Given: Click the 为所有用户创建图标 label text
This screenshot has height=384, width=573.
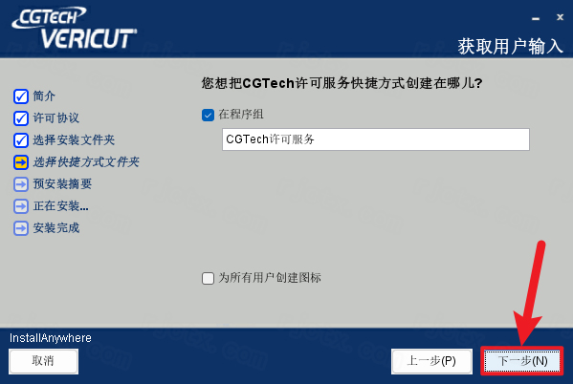Looking at the screenshot, I should 270,278.
